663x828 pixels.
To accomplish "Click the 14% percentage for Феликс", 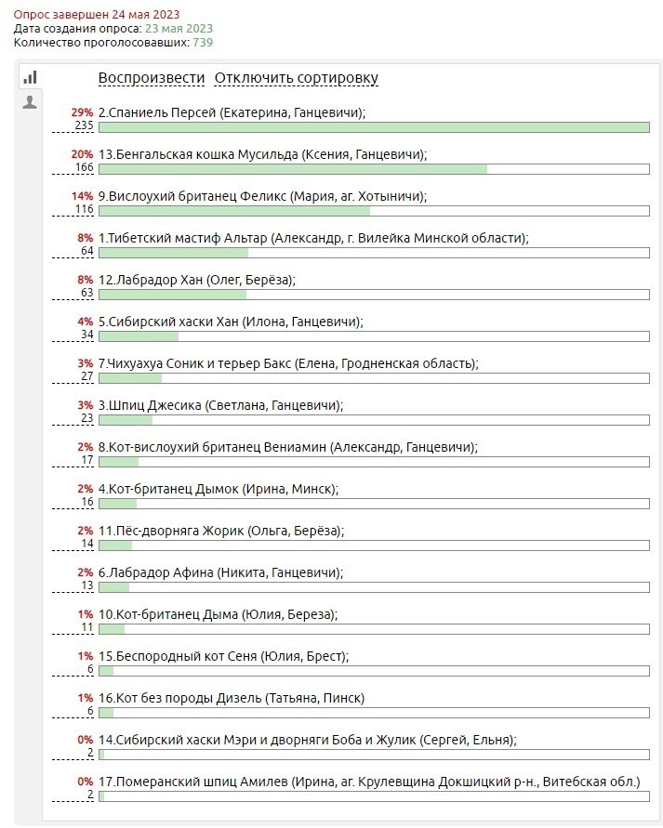I will tap(83, 196).
